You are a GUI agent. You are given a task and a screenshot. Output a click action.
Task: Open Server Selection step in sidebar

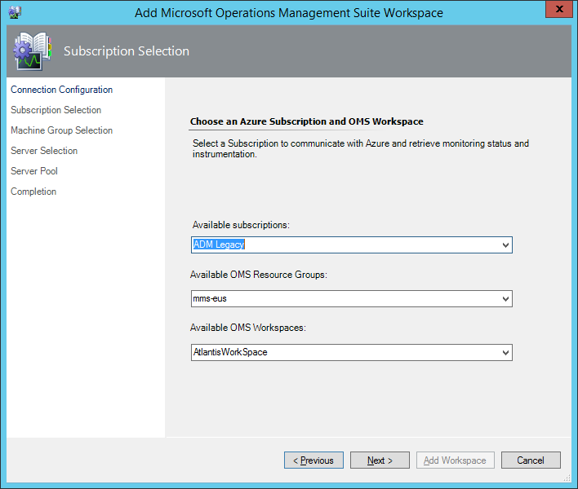[x=44, y=151]
